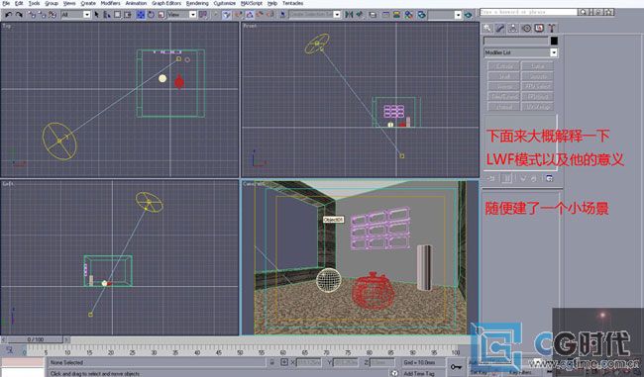Open the render type dropdown beside Quick Render
This screenshot has width=644, height=377.
click(x=458, y=15)
